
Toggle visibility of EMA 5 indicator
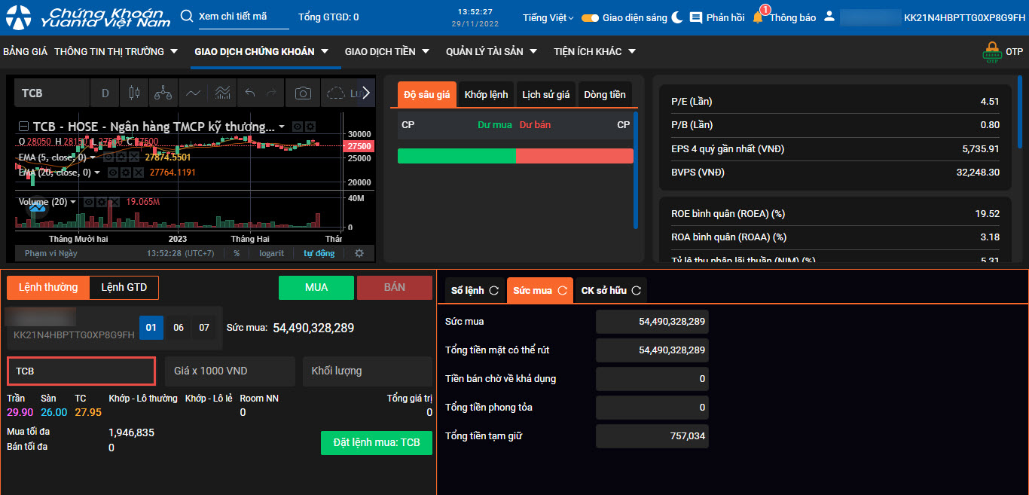click(108, 157)
